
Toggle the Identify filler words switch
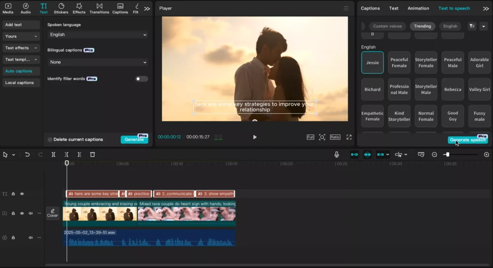[x=142, y=79]
